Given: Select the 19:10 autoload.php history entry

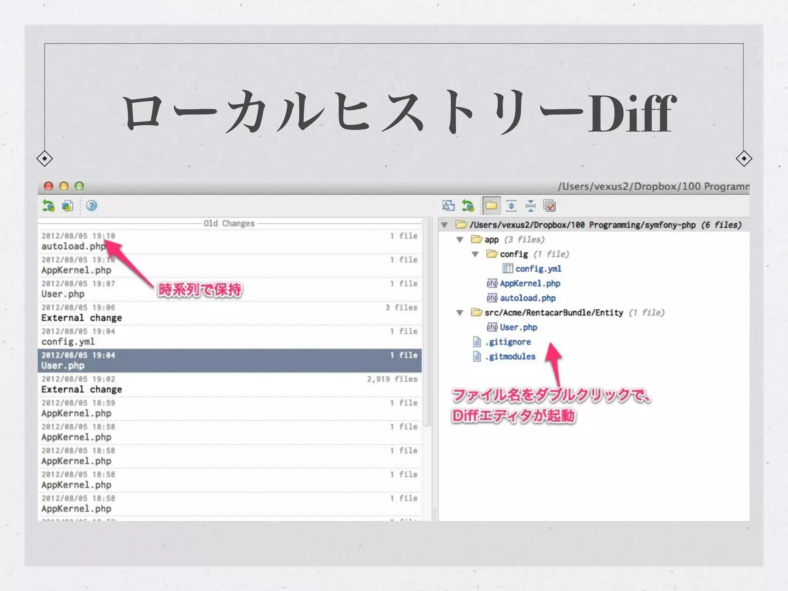Looking at the screenshot, I should coord(230,242).
